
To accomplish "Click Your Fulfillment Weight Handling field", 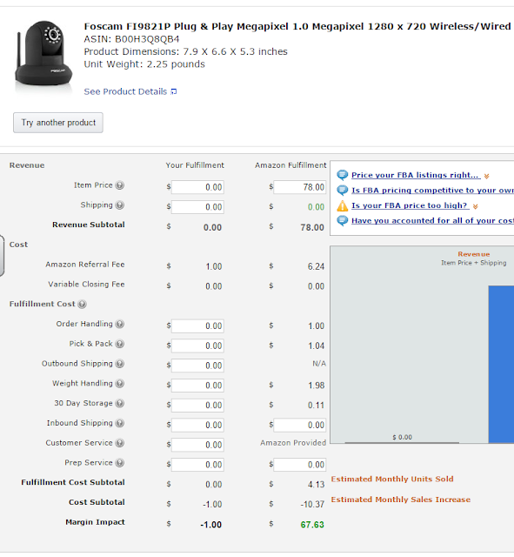I will point(197,386).
